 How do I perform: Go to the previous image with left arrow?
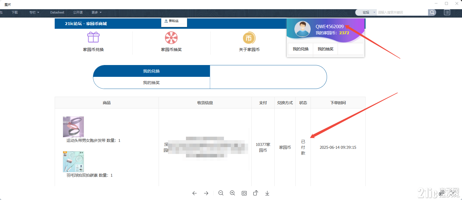tap(195, 193)
